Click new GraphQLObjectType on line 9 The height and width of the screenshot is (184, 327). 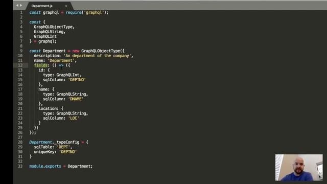click(96, 51)
